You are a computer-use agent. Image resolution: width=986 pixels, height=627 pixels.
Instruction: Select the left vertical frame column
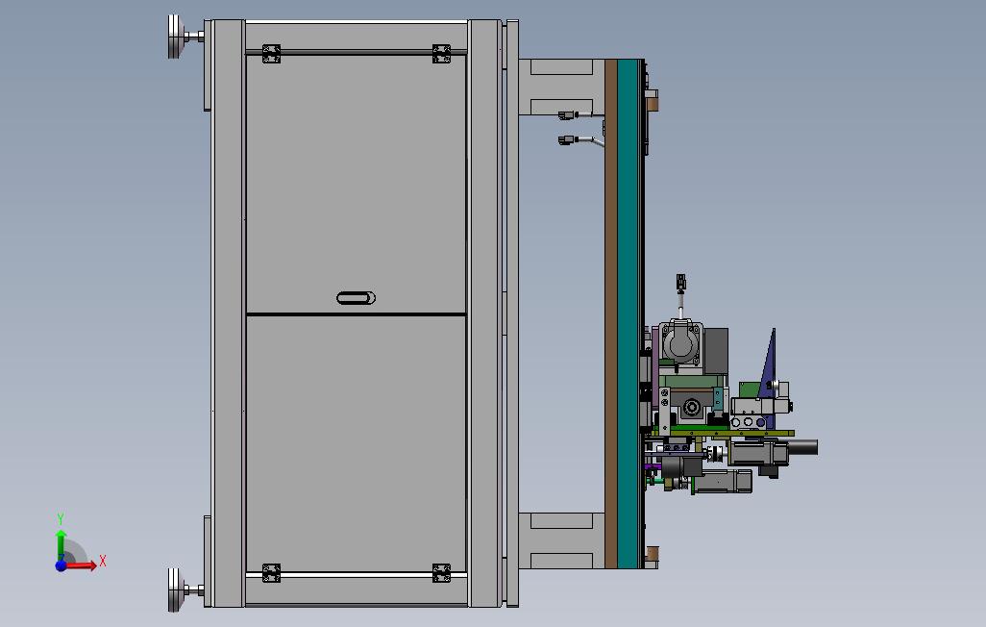(x=229, y=313)
